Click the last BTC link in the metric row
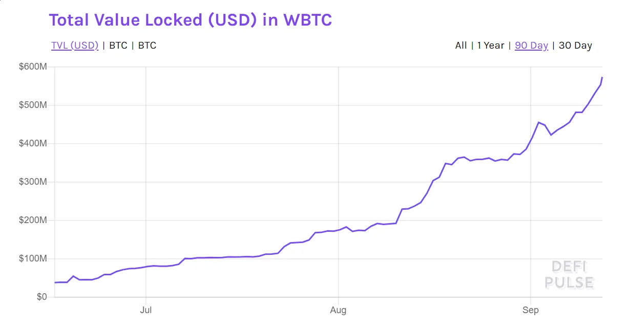The height and width of the screenshot is (328, 625). tap(148, 46)
